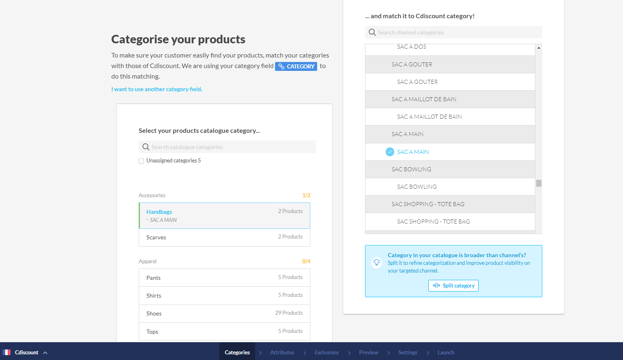Select SAC SHOPPING - TOTE BAG subcategory

point(433,222)
